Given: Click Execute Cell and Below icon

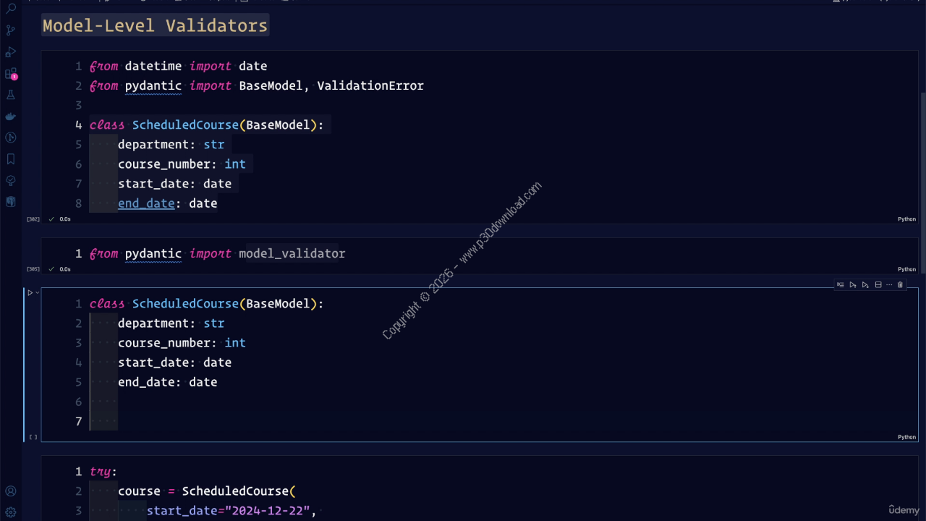Looking at the screenshot, I should click(865, 285).
